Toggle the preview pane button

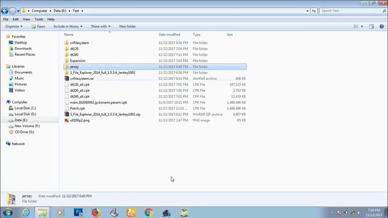pyautogui.click(x=372, y=27)
